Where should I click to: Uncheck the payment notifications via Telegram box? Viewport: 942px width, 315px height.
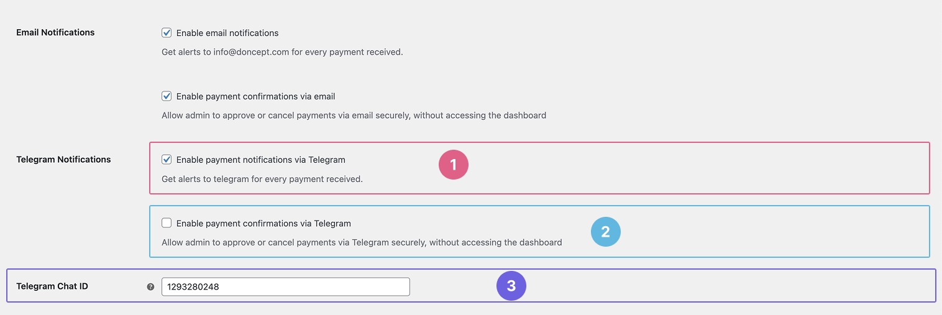point(167,160)
